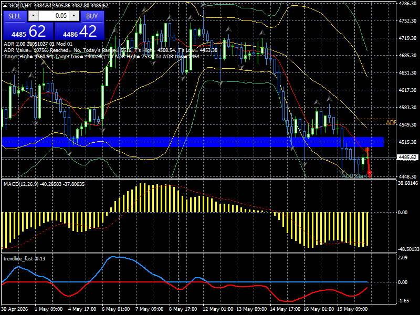Click the ADR 1,00 20051027 label
Viewport: 420px width, 315px height.
coord(38,44)
